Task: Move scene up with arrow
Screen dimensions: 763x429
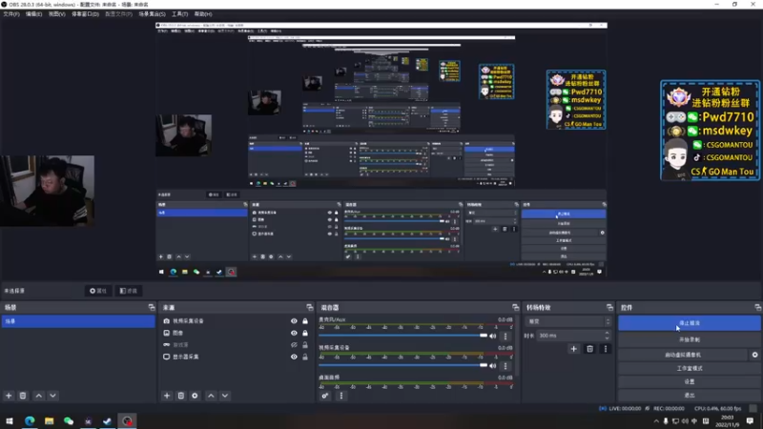Action: tap(39, 396)
